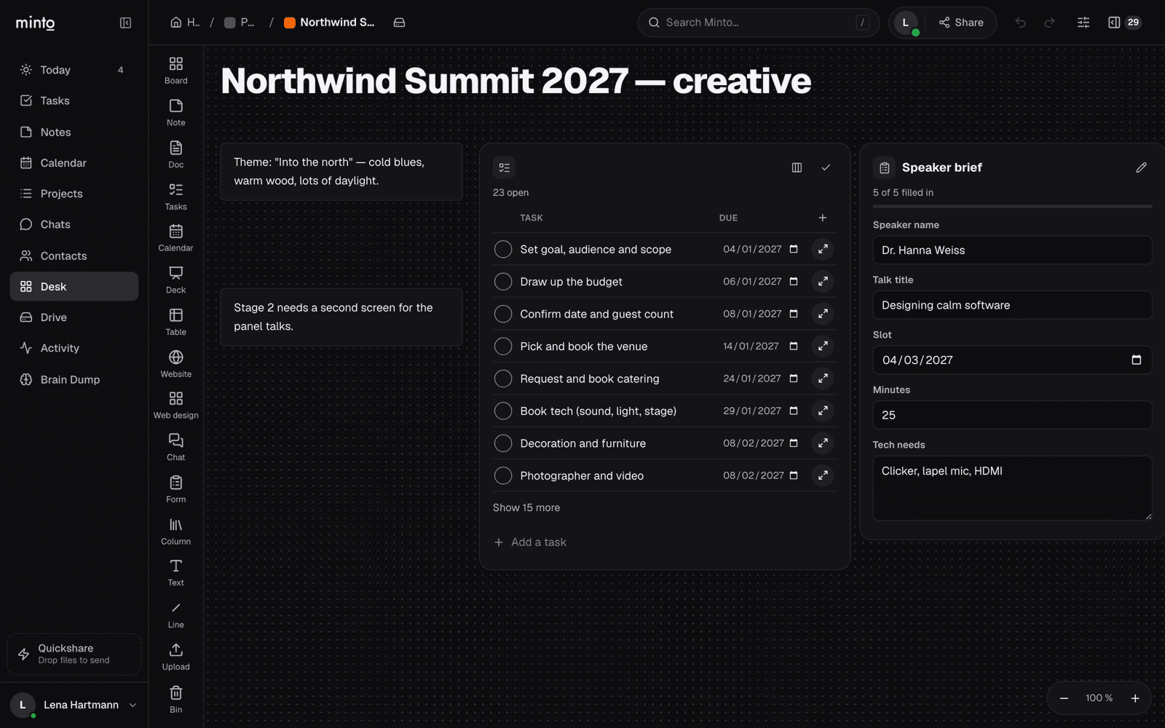The width and height of the screenshot is (1165, 728).
Task: Select the Doc tool
Action: [x=175, y=154]
